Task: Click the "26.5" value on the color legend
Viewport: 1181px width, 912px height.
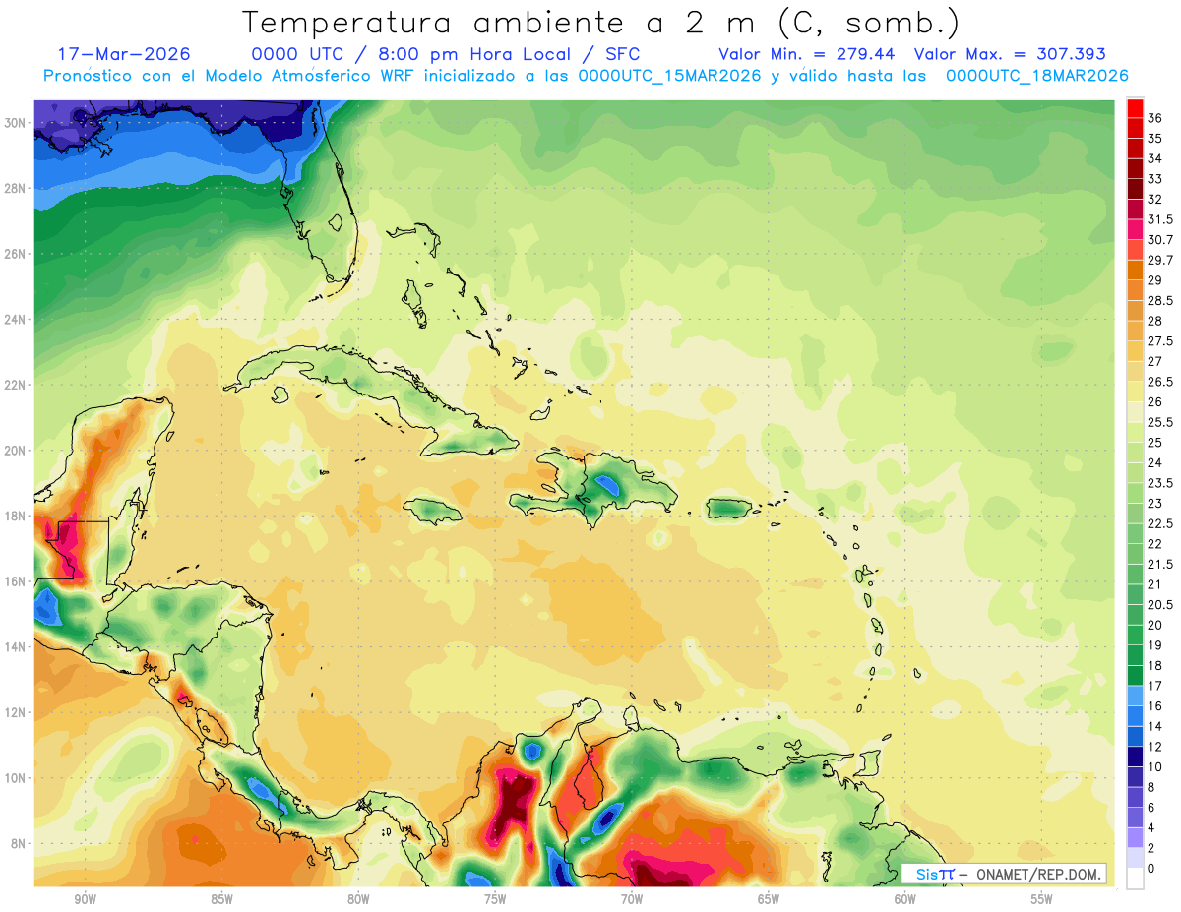Action: coord(1160,382)
